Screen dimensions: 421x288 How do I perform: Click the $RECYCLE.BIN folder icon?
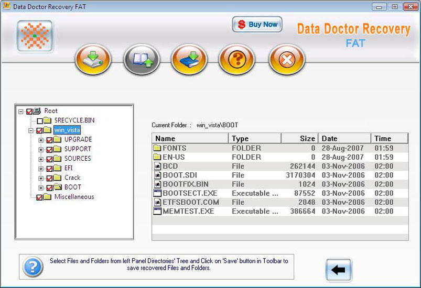[x=47, y=120]
